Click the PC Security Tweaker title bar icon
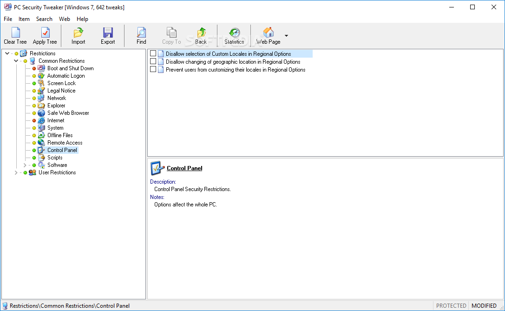Screen dimensions: 505x311 pos(8,7)
